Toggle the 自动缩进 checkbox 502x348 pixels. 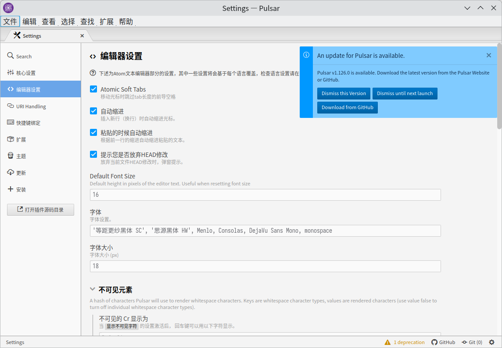93,111
